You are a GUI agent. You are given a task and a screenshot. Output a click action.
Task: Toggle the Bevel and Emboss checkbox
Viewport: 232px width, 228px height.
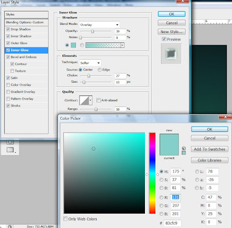[x=8, y=57]
